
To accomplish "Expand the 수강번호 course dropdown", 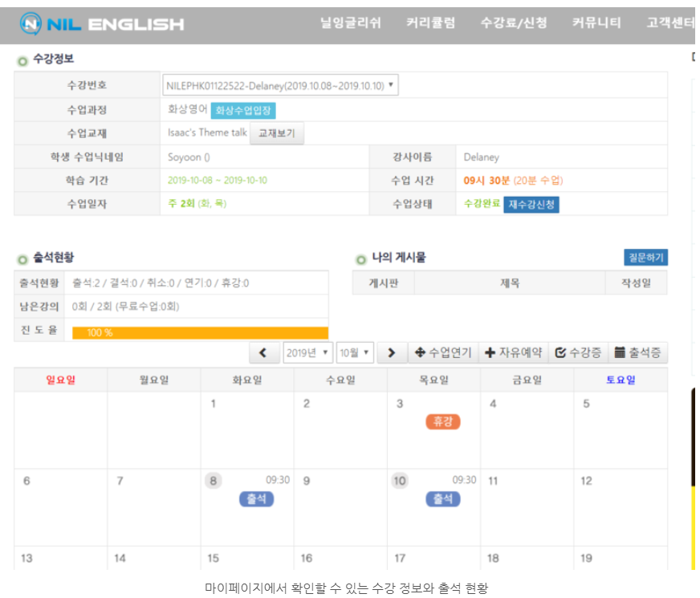I will pyautogui.click(x=280, y=85).
